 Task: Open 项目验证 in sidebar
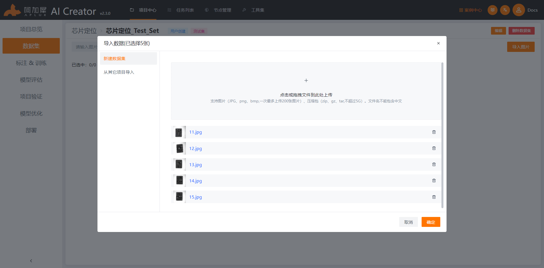pos(31,96)
